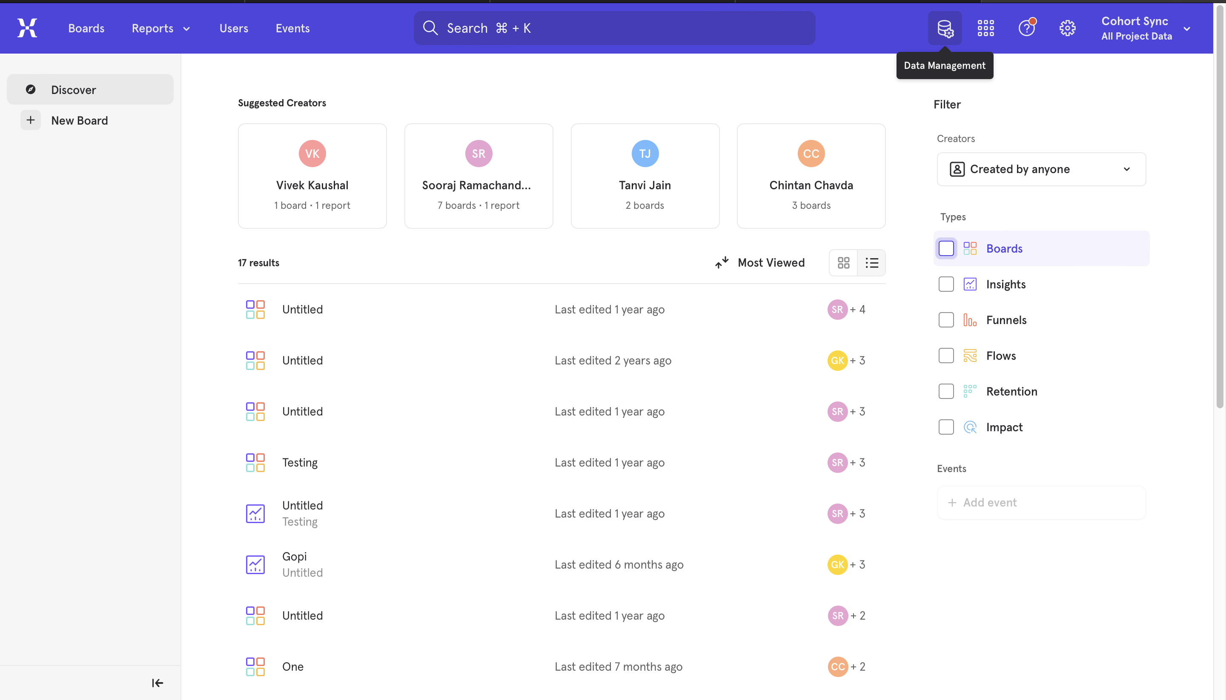Image resolution: width=1226 pixels, height=700 pixels.
Task: Click the Mixpanel logo
Action: click(x=27, y=28)
